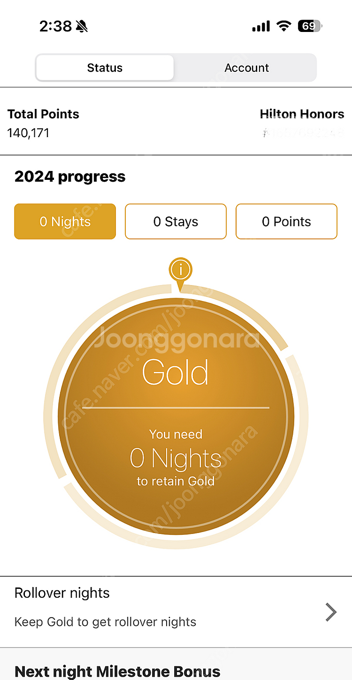
Task: Tap the silent mode bell icon
Action: point(82,26)
